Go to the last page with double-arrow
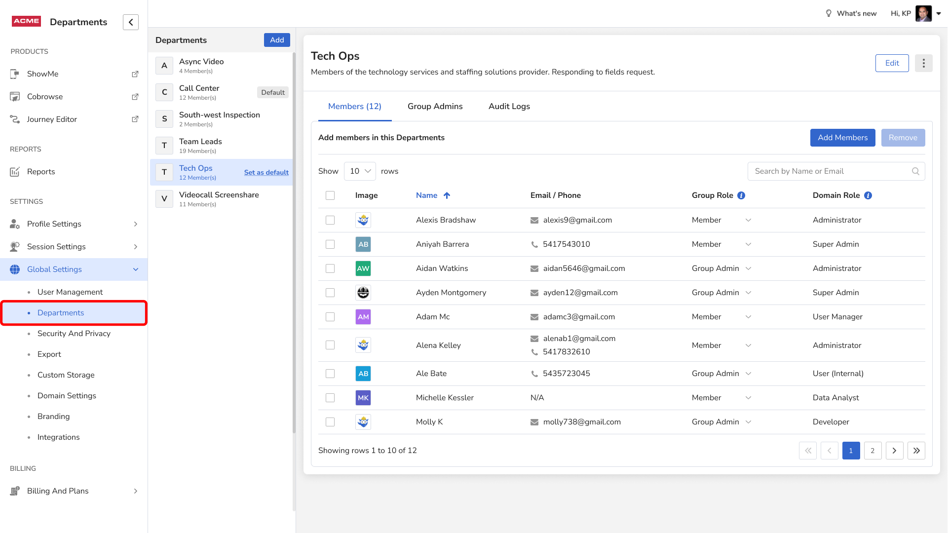The width and height of the screenshot is (948, 533). tap(916, 451)
